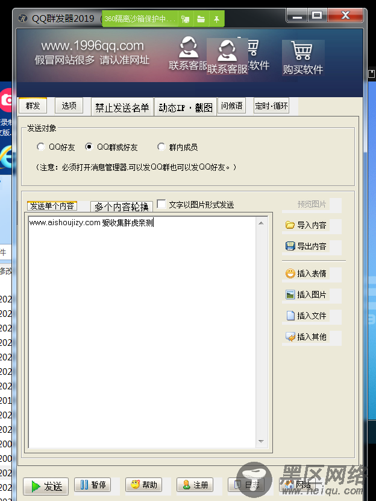Click the text area scroll down arrow
The width and height of the screenshot is (376, 501).
pos(261,441)
